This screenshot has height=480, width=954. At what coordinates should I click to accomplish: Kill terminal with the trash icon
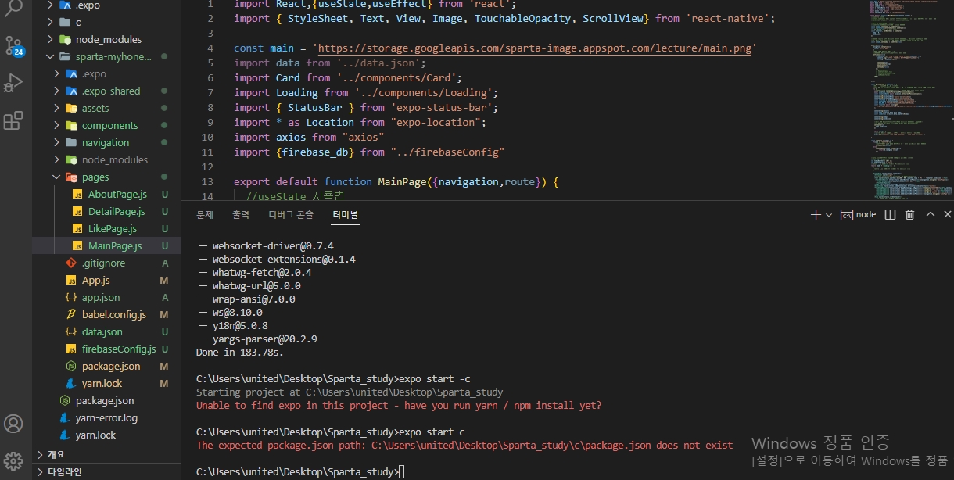[909, 214]
